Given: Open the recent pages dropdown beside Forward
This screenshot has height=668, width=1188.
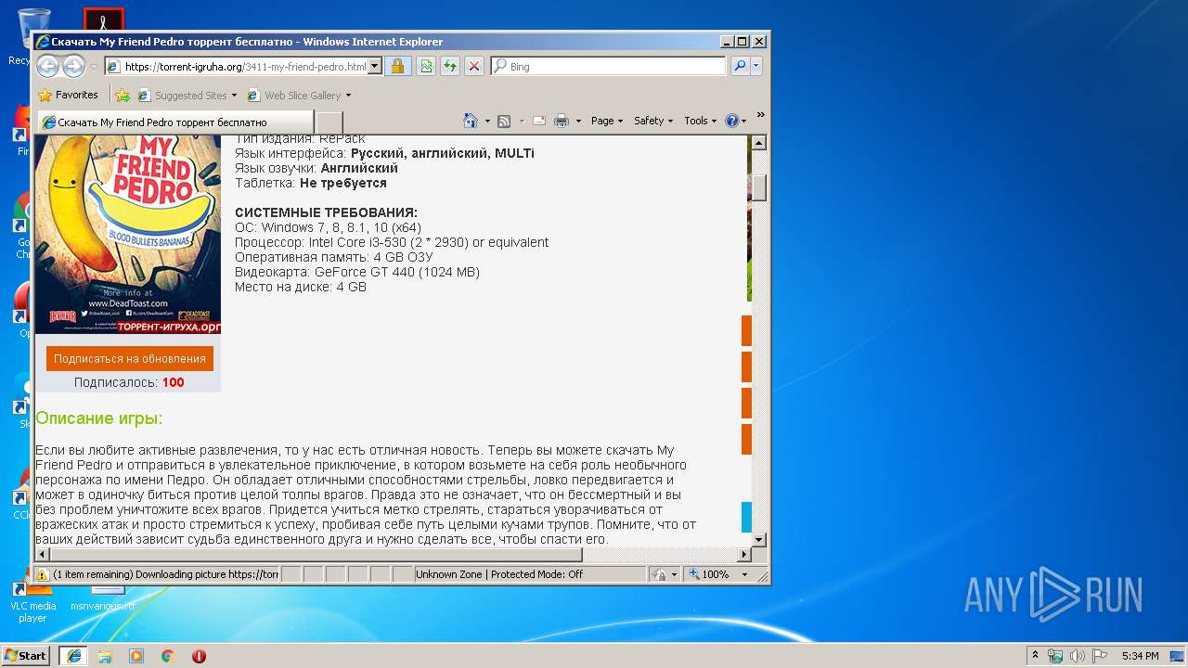Looking at the screenshot, I should [x=94, y=67].
